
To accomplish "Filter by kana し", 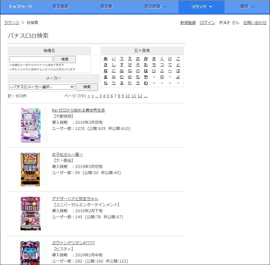I will point(114,65).
